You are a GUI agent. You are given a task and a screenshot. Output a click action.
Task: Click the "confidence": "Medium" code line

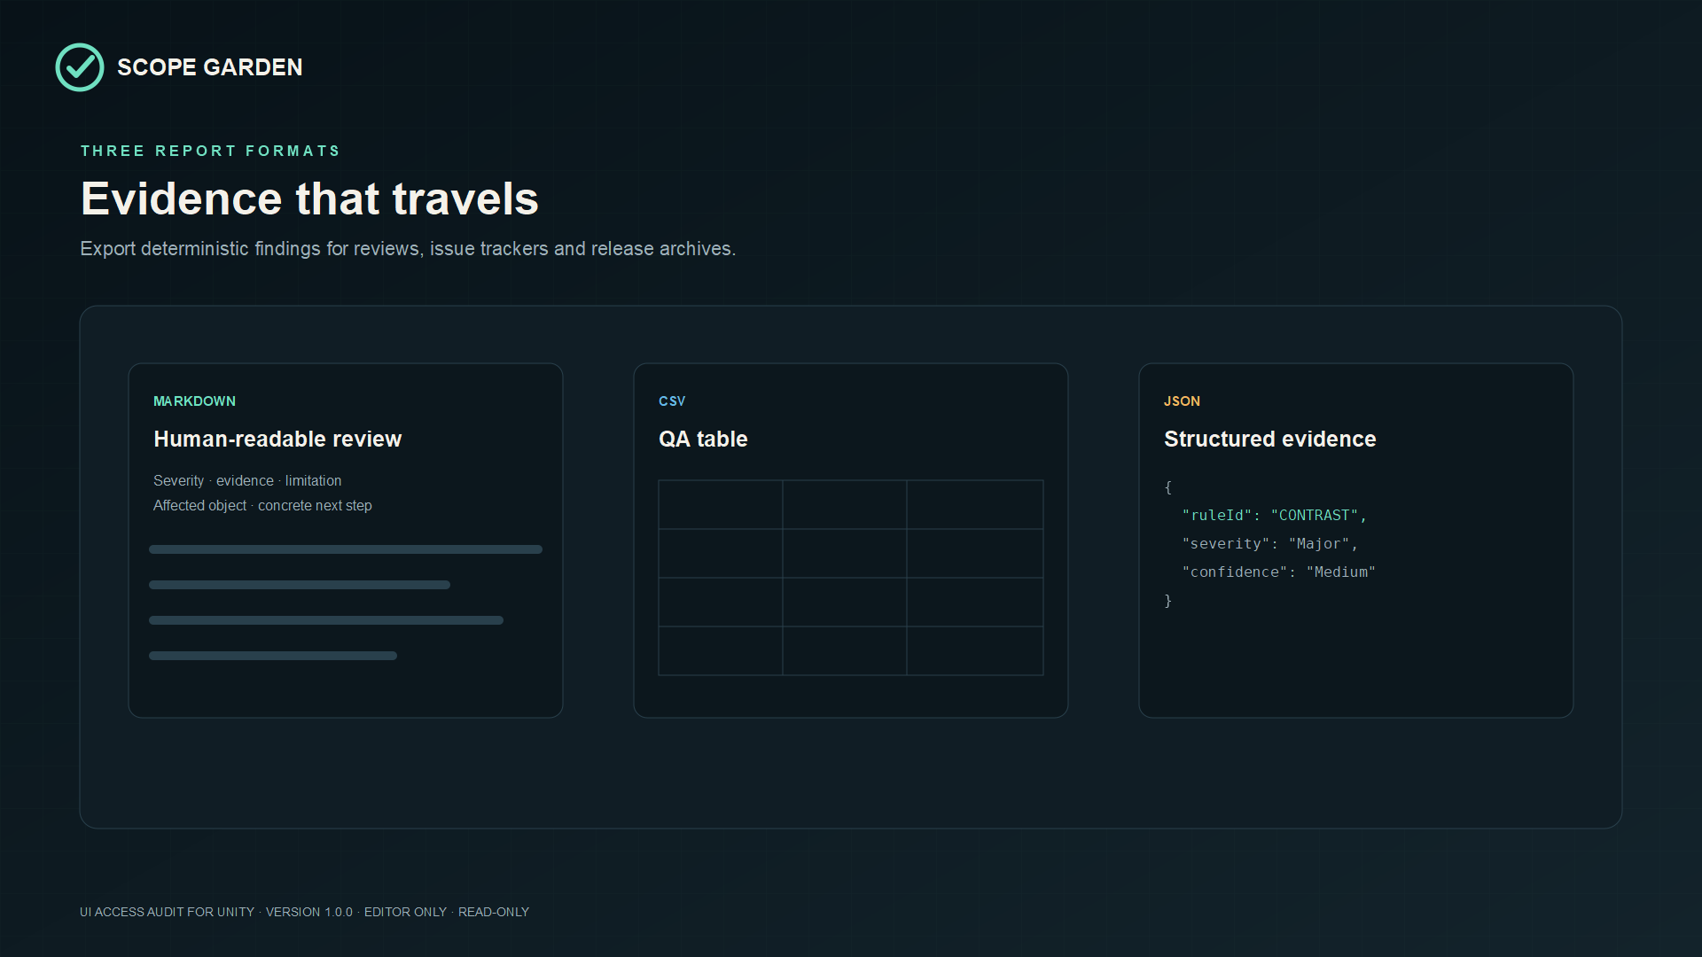click(1278, 572)
